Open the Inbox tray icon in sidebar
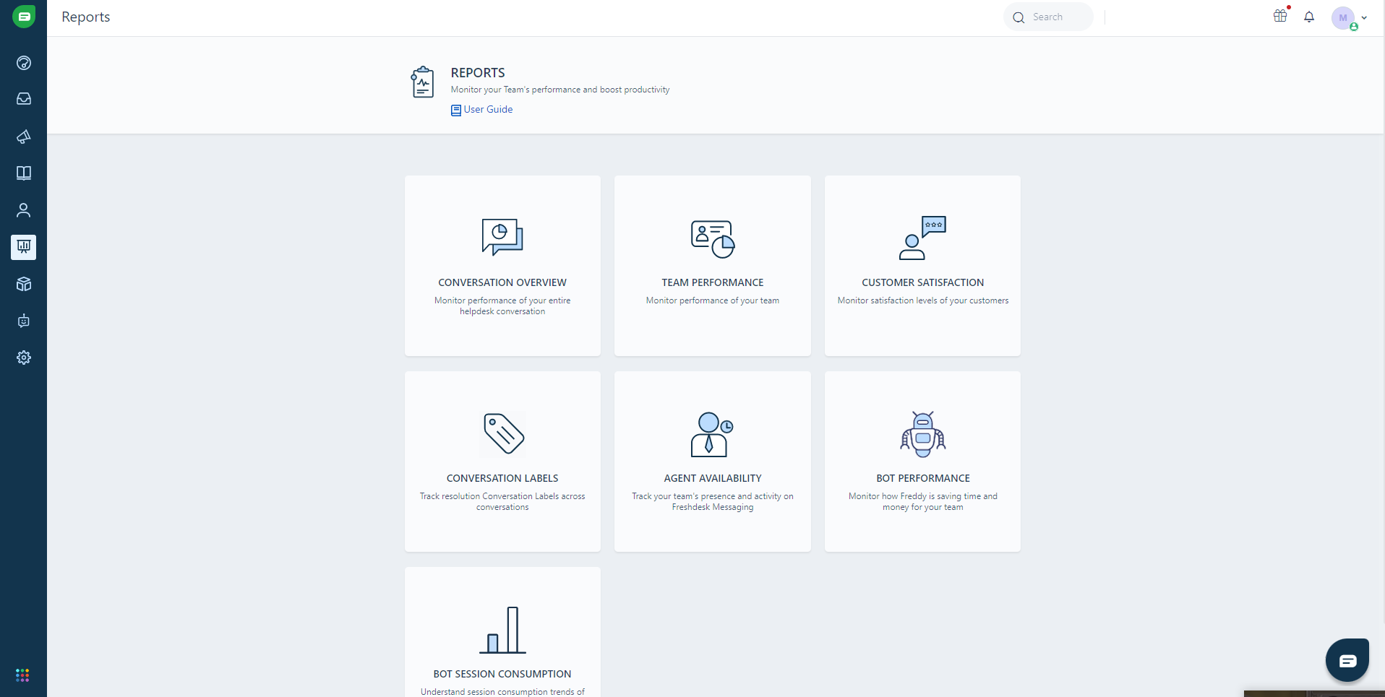This screenshot has height=697, width=1385. tap(24, 99)
